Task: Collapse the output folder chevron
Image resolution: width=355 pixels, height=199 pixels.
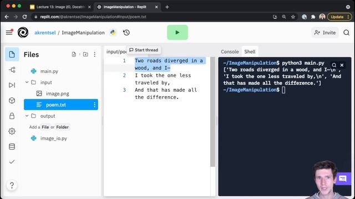Action: (x=27, y=116)
